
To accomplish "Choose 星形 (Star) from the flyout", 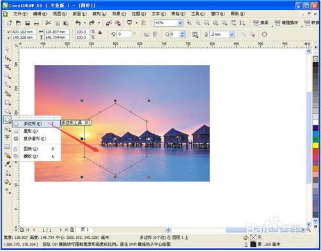I will [x=36, y=131].
